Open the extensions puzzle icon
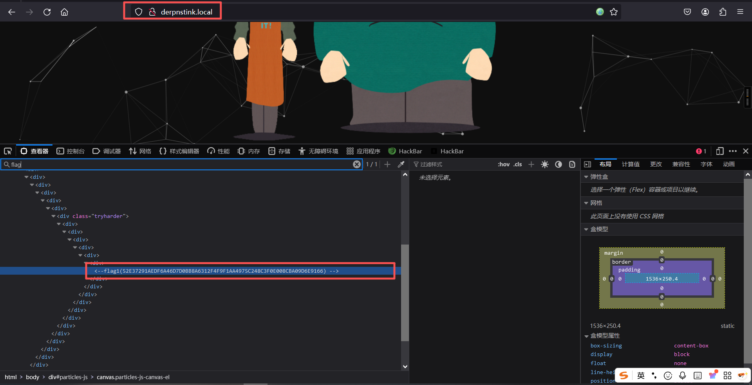The width and height of the screenshot is (752, 385). [723, 12]
